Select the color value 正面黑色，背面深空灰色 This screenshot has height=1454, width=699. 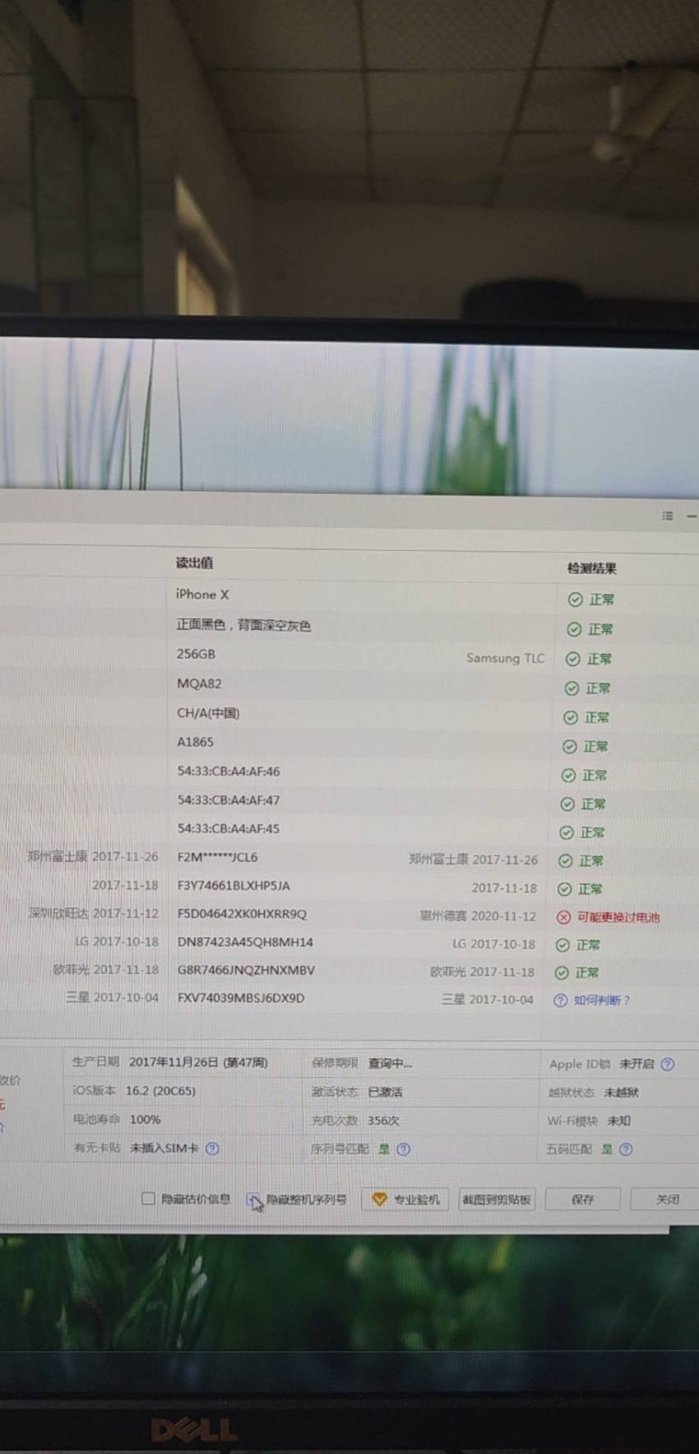tap(243, 625)
